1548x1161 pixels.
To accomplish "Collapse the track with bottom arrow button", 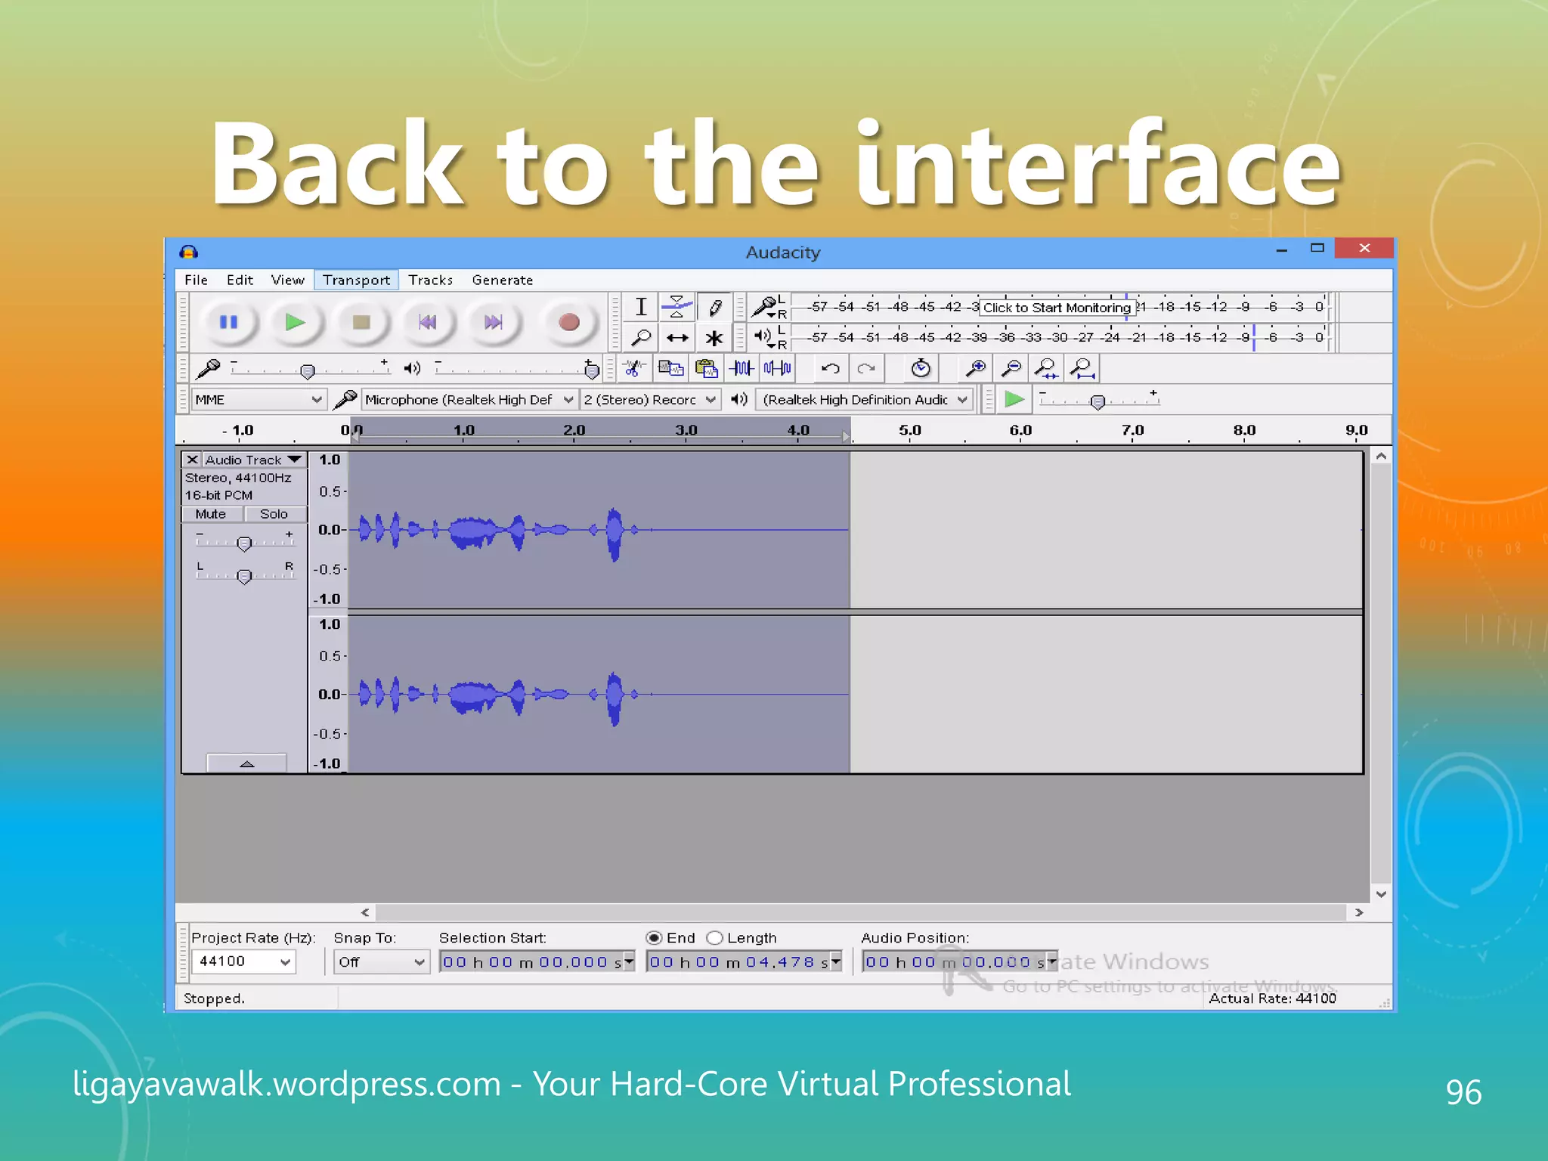I will click(246, 763).
